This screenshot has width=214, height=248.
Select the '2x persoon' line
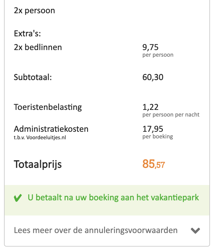click(34, 11)
